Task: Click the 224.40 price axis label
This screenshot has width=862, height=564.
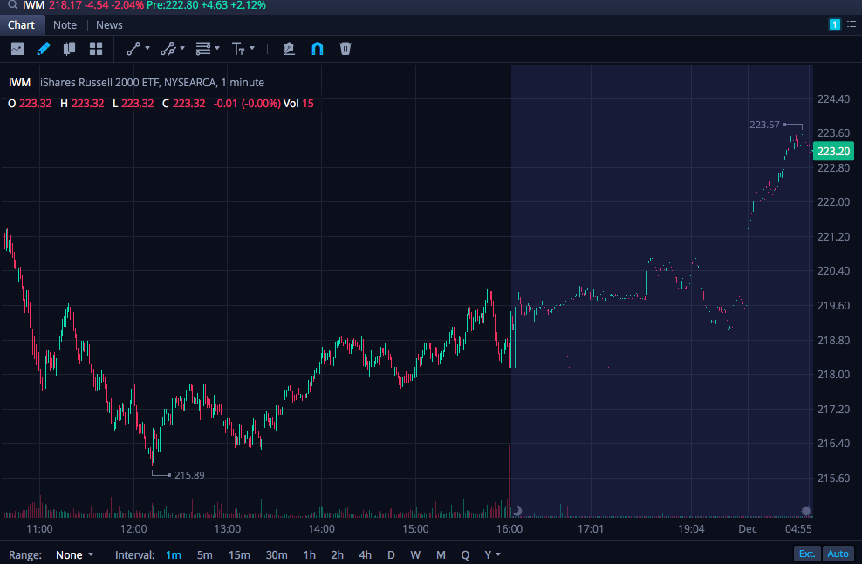Action: 833,99
